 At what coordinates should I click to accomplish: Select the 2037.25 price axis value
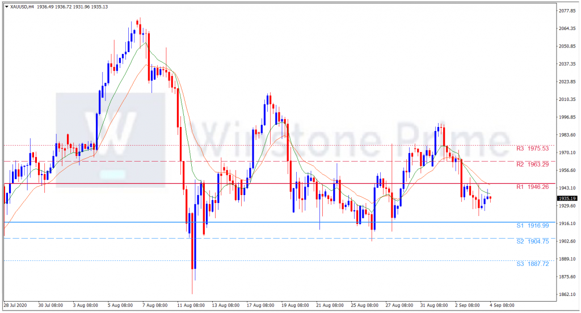point(567,64)
